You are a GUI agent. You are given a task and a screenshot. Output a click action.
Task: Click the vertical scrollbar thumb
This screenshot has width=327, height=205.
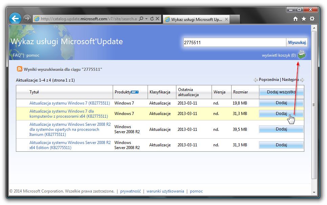314,105
